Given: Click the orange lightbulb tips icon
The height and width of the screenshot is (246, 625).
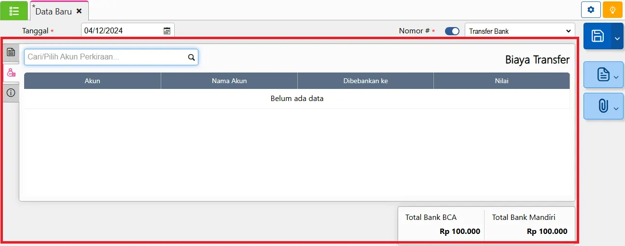Looking at the screenshot, I should coord(613,10).
